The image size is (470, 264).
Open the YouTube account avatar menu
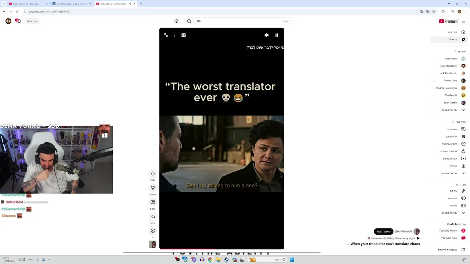click(x=8, y=21)
